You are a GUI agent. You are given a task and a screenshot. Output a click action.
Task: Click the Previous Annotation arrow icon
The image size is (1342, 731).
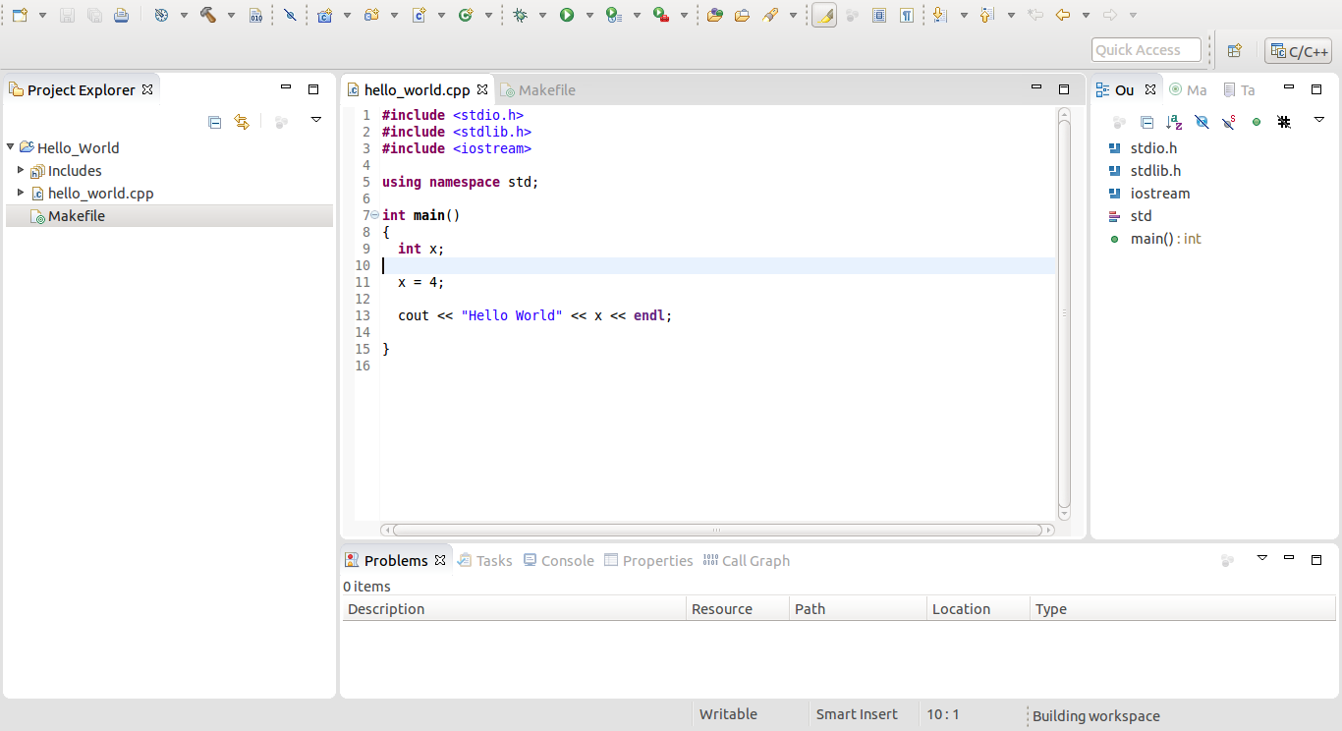tap(987, 15)
